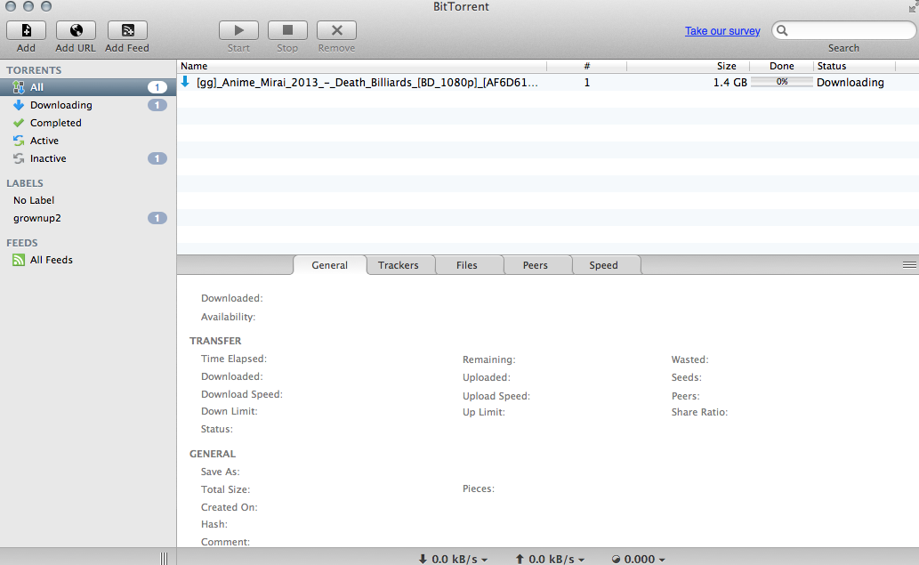Click the sidebar resize grip in status bar
Image resolution: width=919 pixels, height=565 pixels.
pos(164,559)
